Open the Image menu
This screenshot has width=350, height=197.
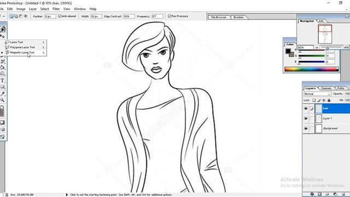point(21,9)
